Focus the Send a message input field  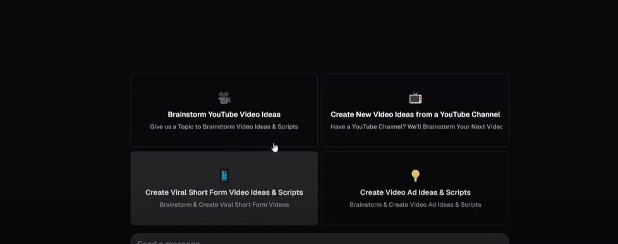click(x=320, y=240)
